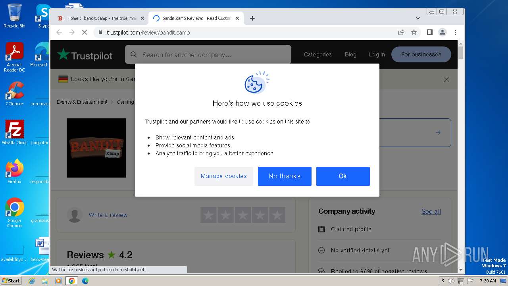Click the Write a review link
508x286 pixels.
(108, 215)
